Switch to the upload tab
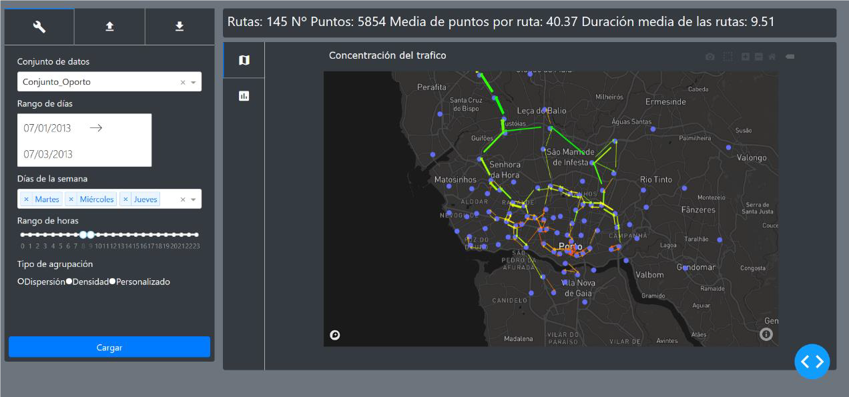Viewport: 849px width, 397px height. (x=109, y=27)
